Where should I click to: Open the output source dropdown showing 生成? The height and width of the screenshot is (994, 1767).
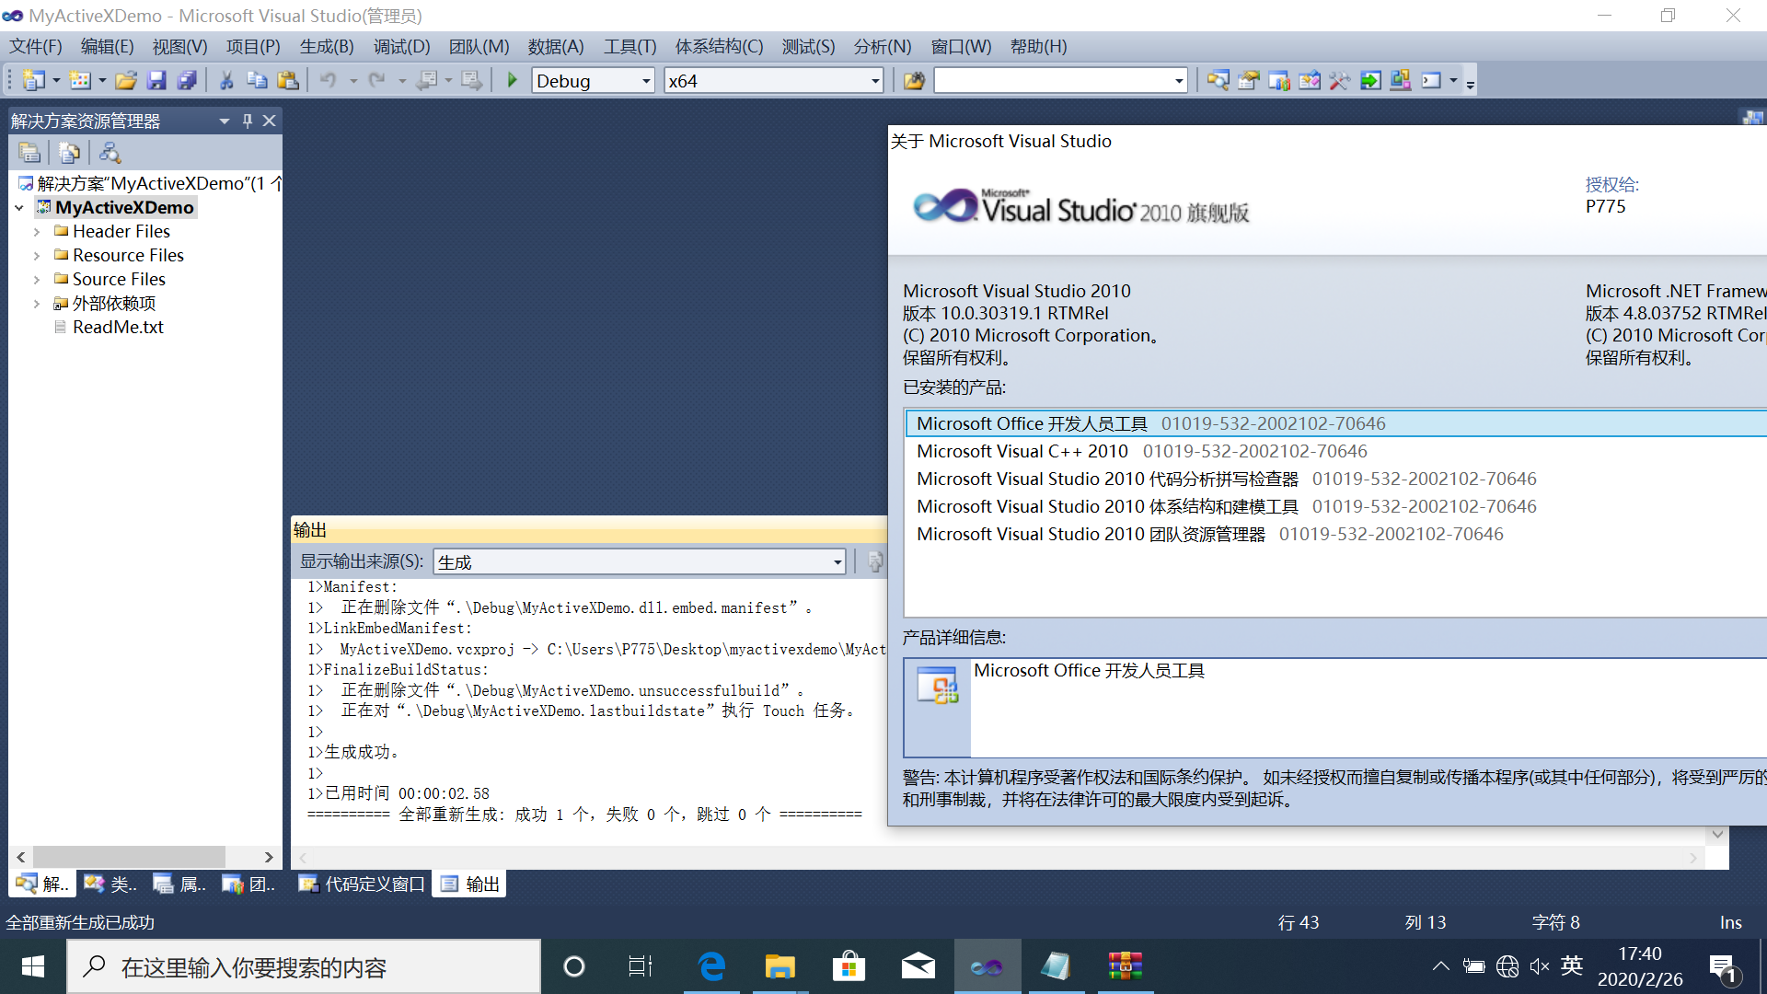coord(837,562)
